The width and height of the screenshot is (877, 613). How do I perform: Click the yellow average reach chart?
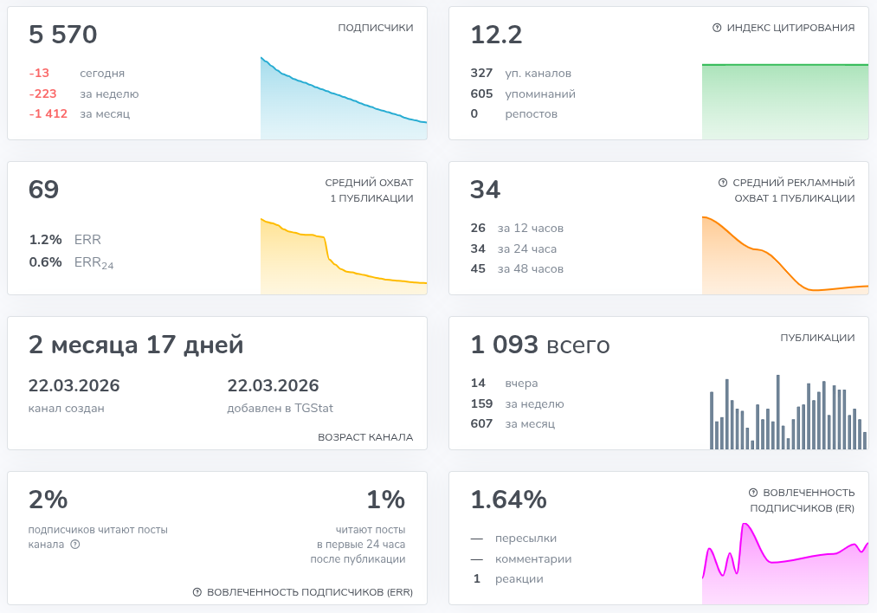[344, 256]
